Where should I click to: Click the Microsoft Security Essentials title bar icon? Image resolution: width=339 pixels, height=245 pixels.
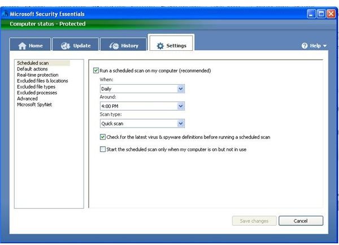tap(5, 14)
